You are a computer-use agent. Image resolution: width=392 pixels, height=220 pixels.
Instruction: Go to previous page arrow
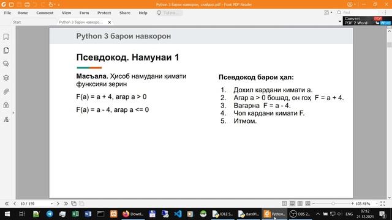[x=15, y=204]
